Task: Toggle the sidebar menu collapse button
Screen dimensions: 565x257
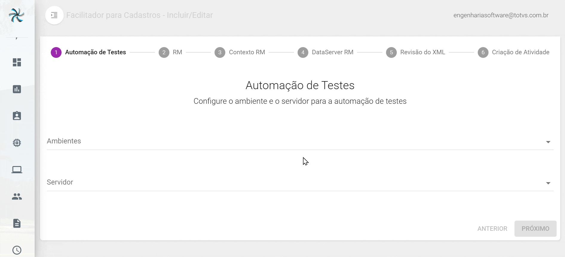Action: tap(54, 15)
